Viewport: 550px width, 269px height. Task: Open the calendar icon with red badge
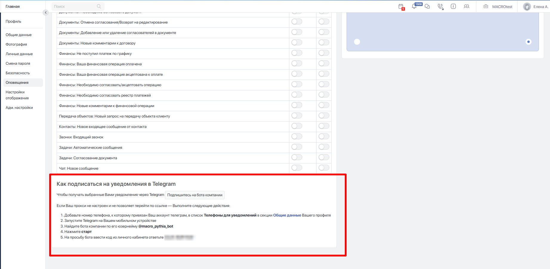[401, 7]
